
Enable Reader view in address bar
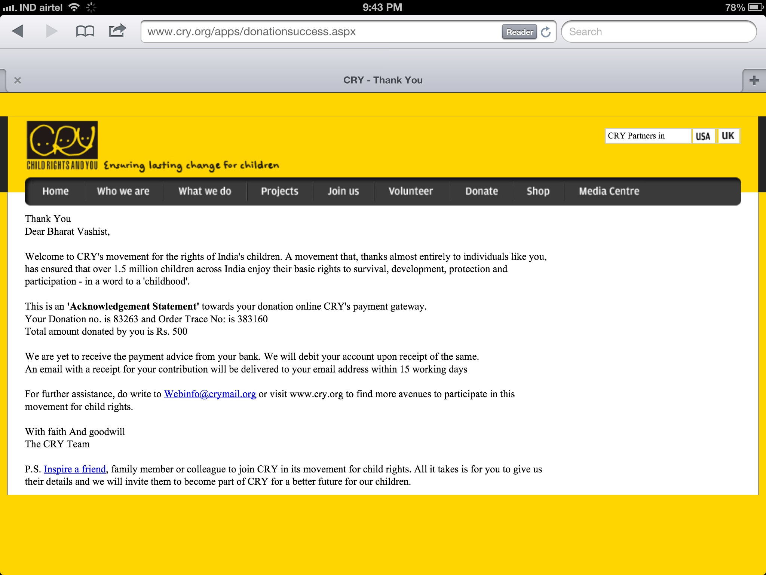pos(519,32)
